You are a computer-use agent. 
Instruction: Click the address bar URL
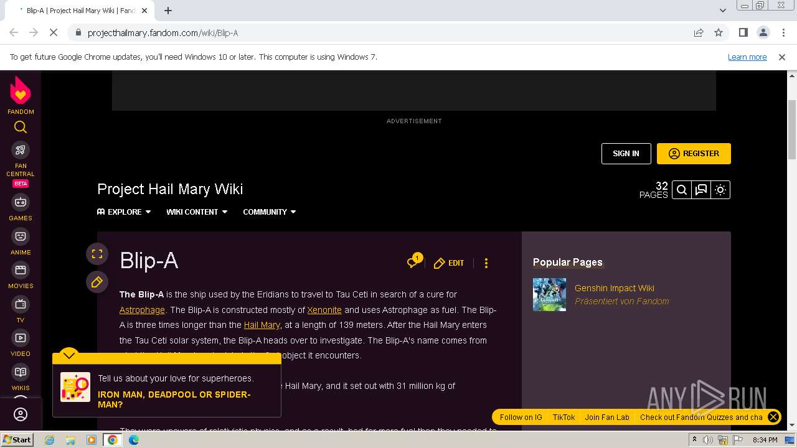pos(163,33)
